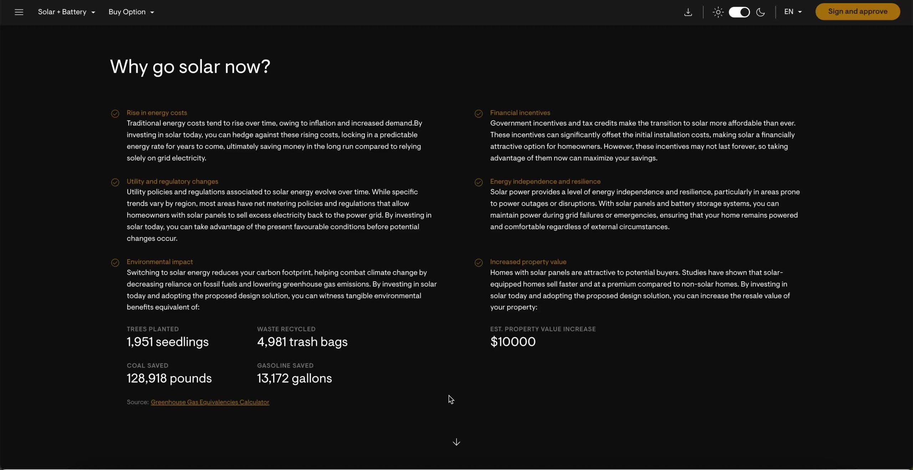Click the Increased property value heading
913x470 pixels.
click(528, 262)
